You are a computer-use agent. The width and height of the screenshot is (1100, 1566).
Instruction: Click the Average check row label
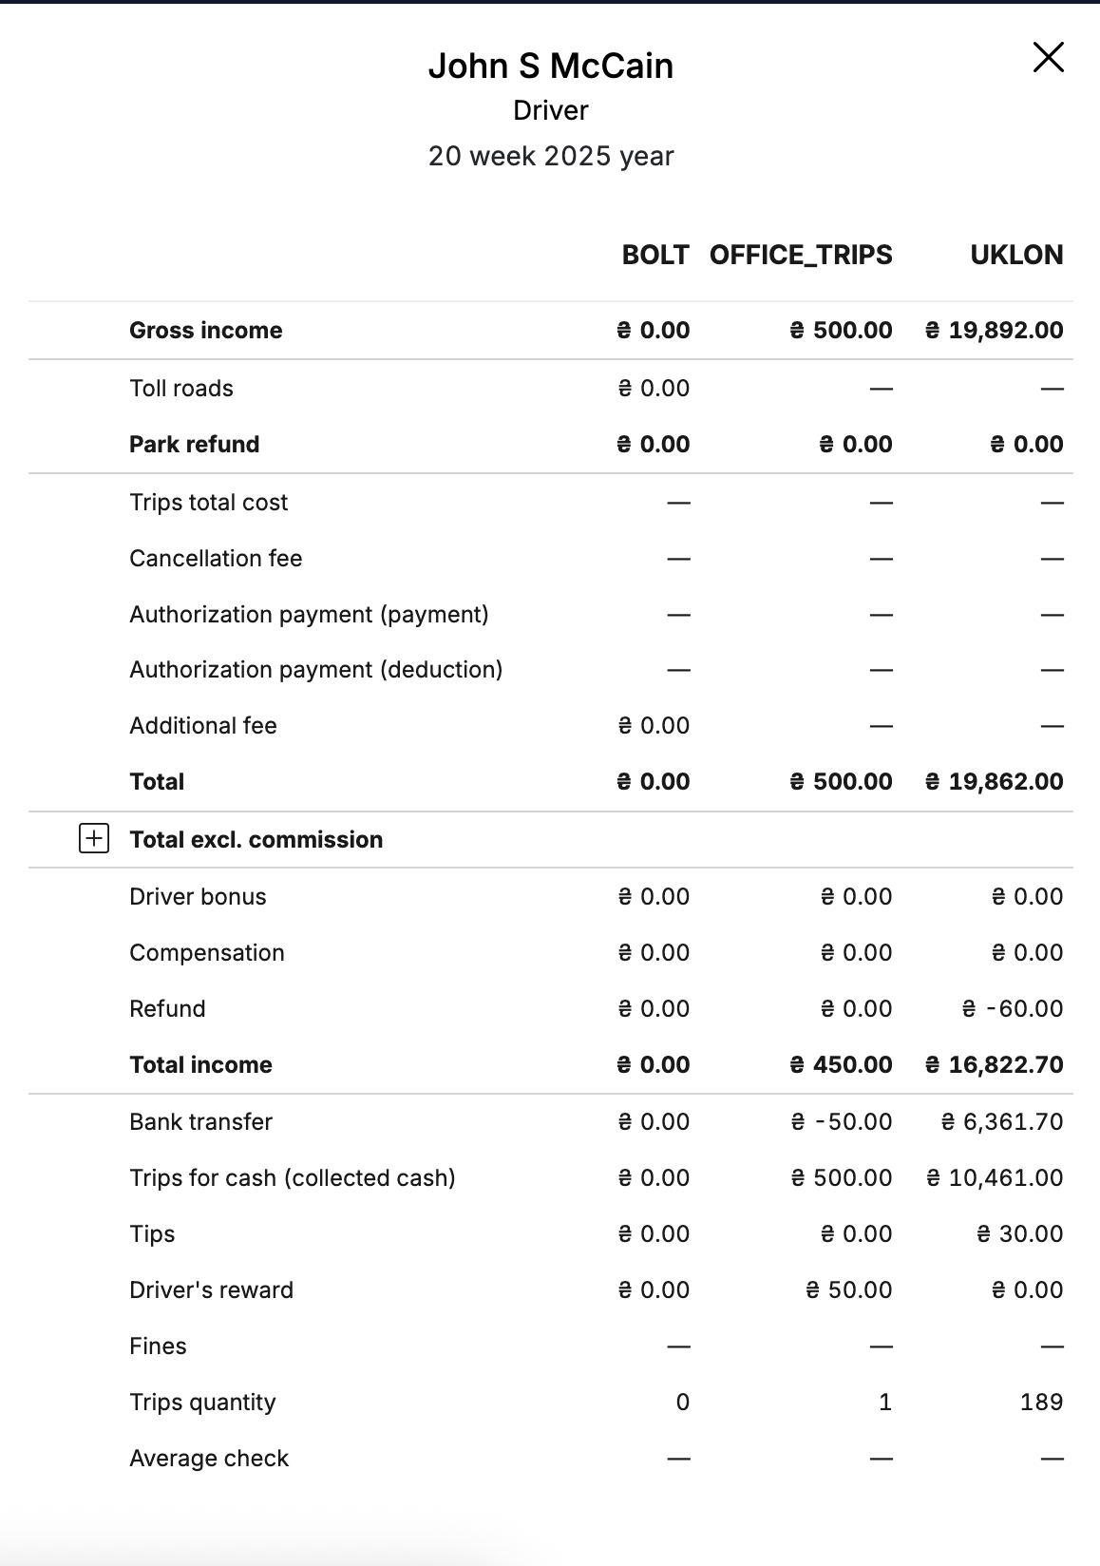click(x=209, y=1458)
